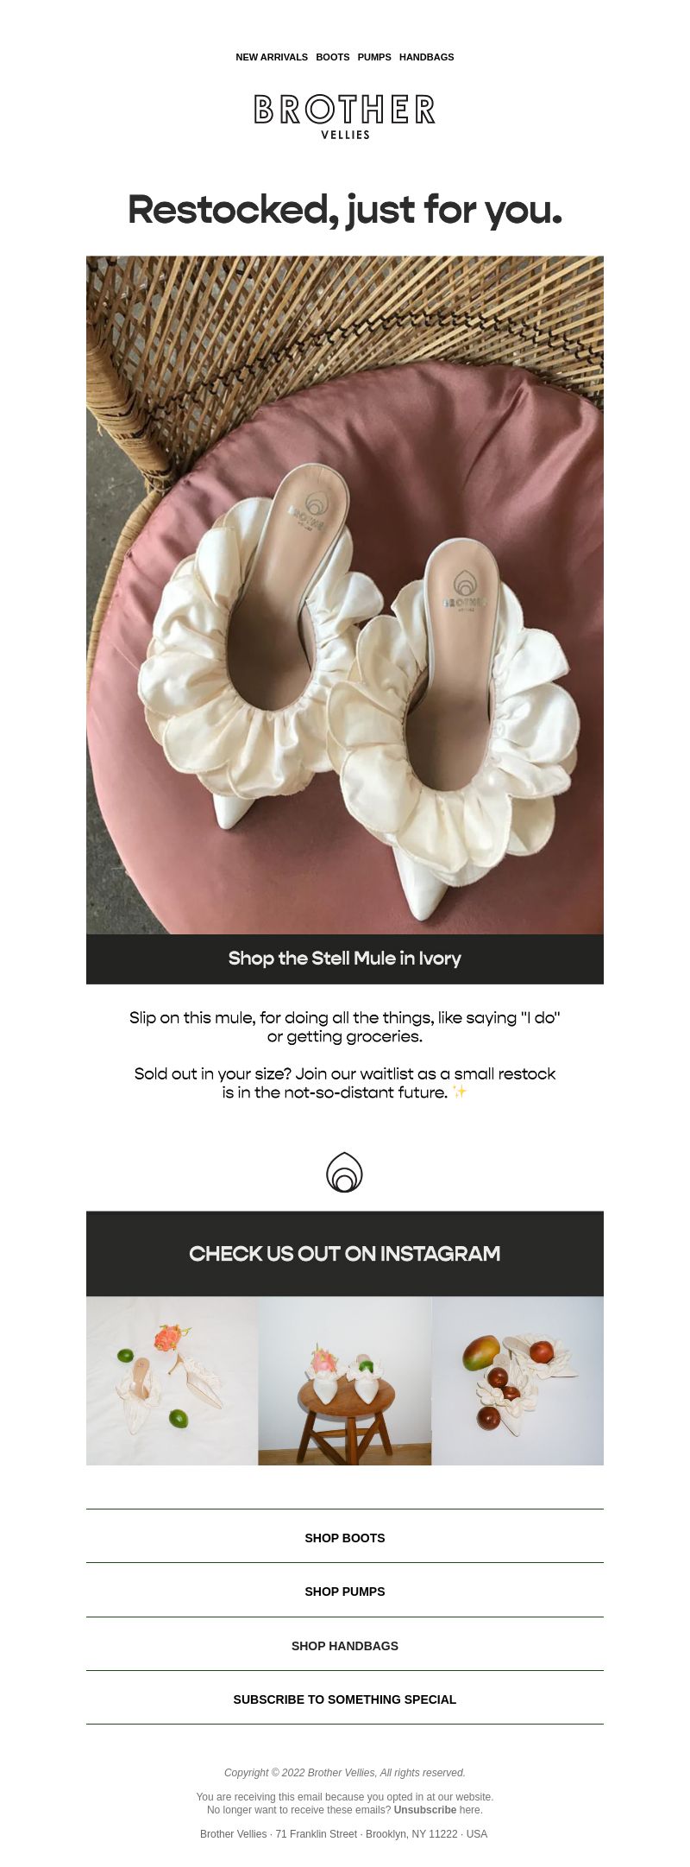
Task: Click the Shop Handbags link
Action: tap(345, 1646)
